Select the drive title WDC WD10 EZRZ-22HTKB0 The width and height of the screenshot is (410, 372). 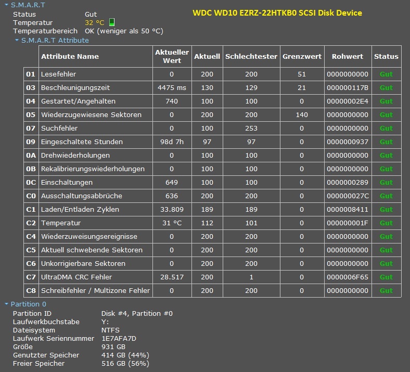277,13
